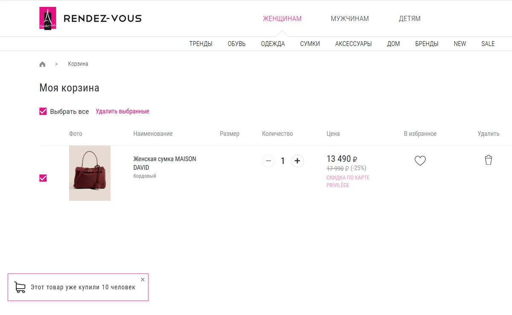Viewport: 512px width, 315px height.
Task: Click the Rendez-Vous Eiffel tower logo
Action: tap(48, 18)
